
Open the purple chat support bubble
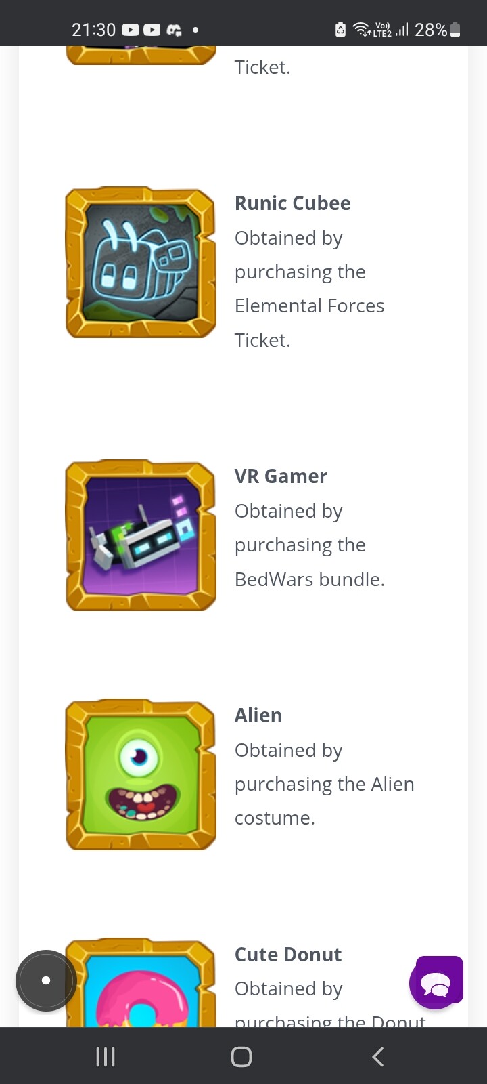pos(436,982)
